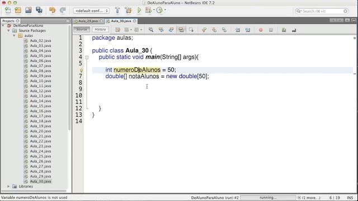Click the Debug Project icon

(148, 10)
